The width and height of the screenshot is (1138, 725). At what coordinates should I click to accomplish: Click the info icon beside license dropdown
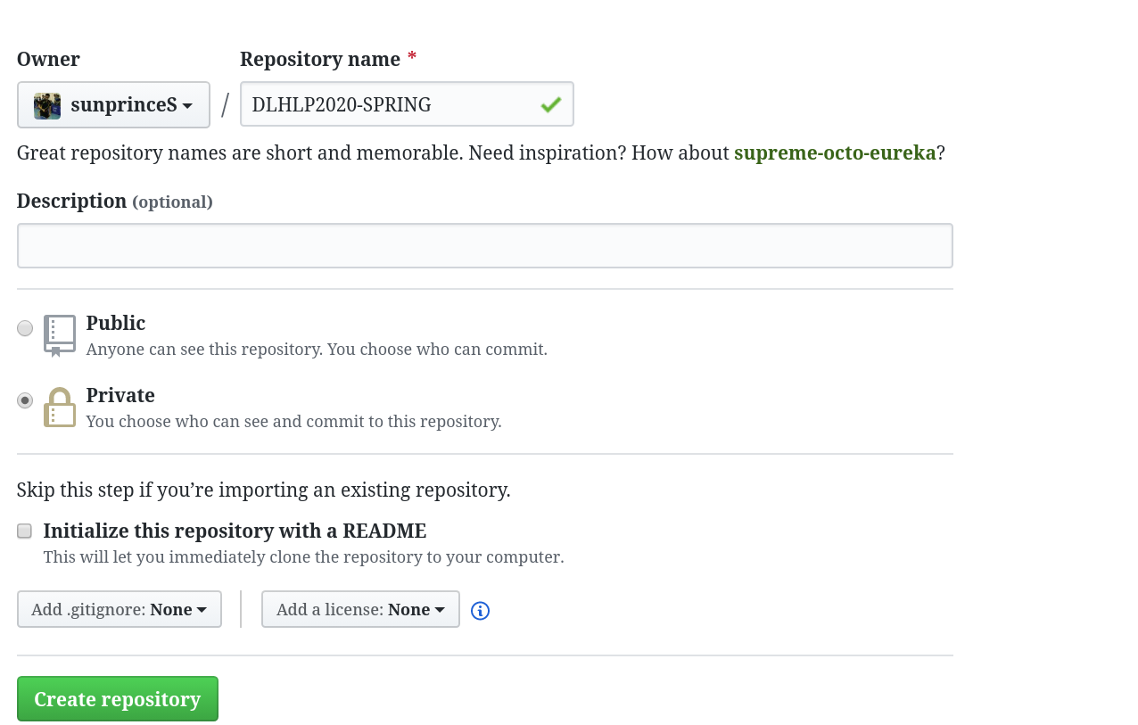coord(480,611)
